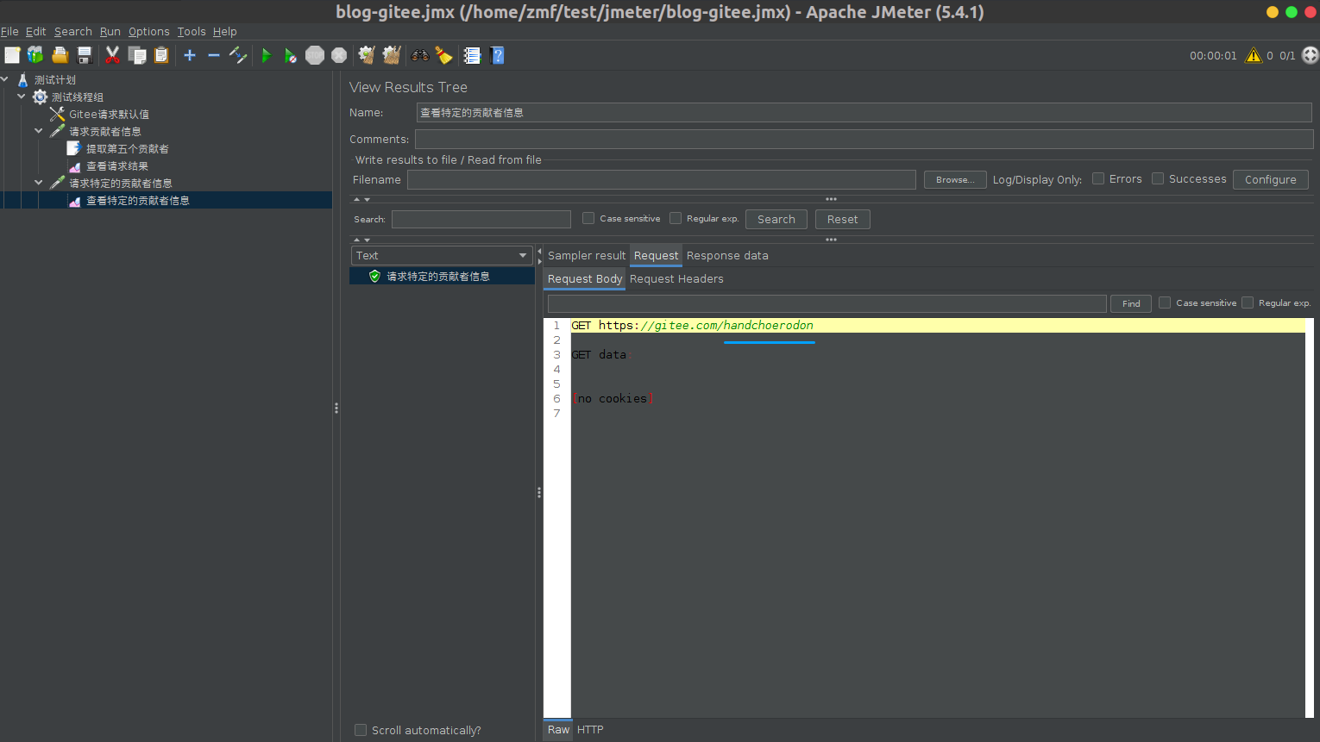Click the Search button
The width and height of the screenshot is (1320, 742).
tap(776, 219)
